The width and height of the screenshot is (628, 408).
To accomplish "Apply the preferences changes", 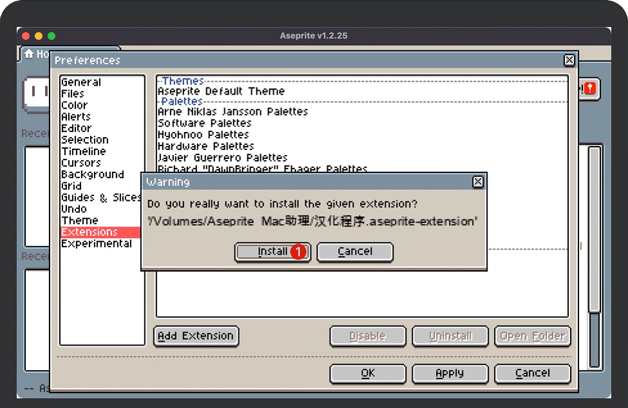I will (450, 374).
